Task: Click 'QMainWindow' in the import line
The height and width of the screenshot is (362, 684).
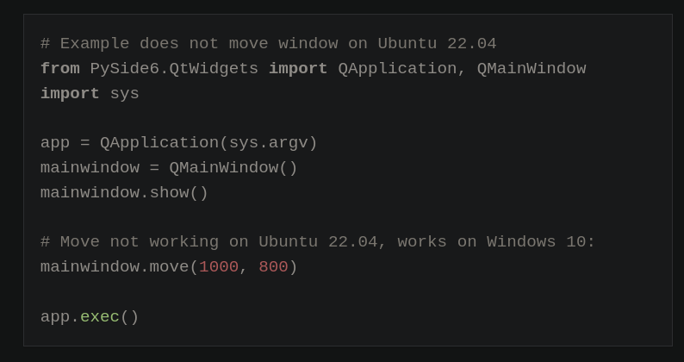Action: (x=531, y=69)
